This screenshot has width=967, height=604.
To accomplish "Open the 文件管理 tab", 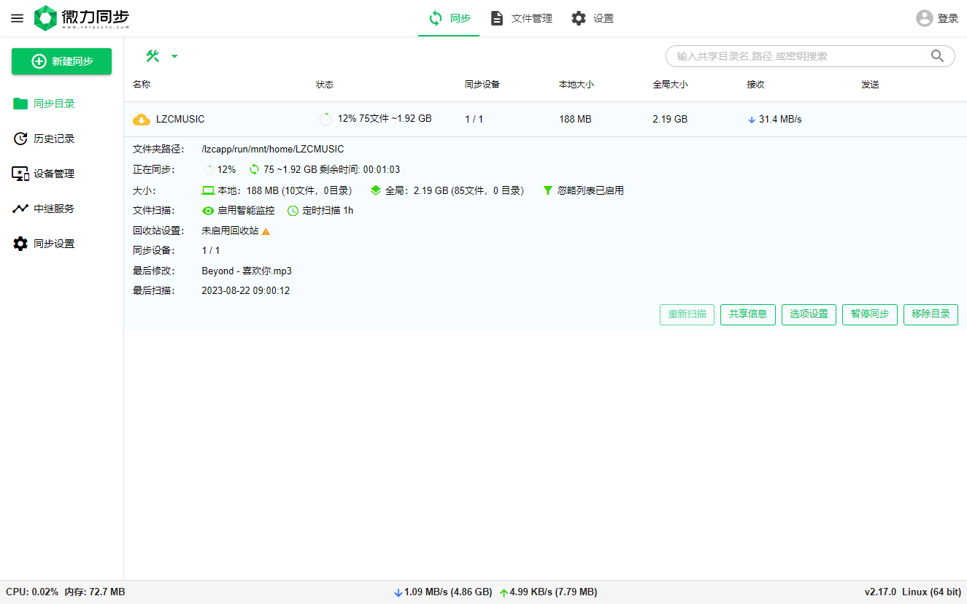I will pyautogui.click(x=521, y=18).
